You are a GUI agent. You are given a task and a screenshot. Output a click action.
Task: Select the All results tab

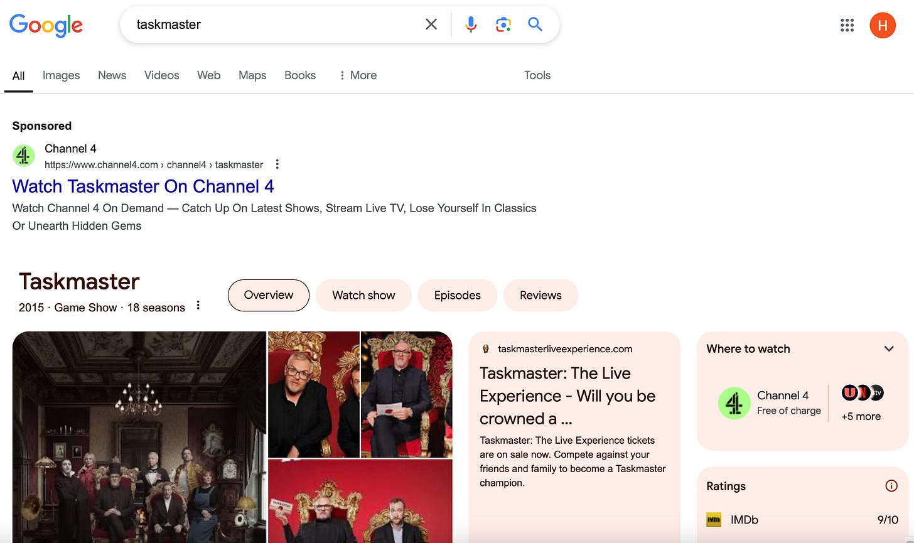pos(18,76)
